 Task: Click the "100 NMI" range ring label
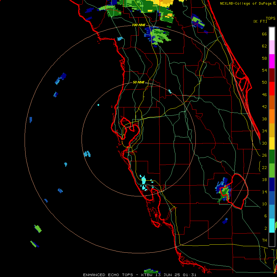click(138, 25)
